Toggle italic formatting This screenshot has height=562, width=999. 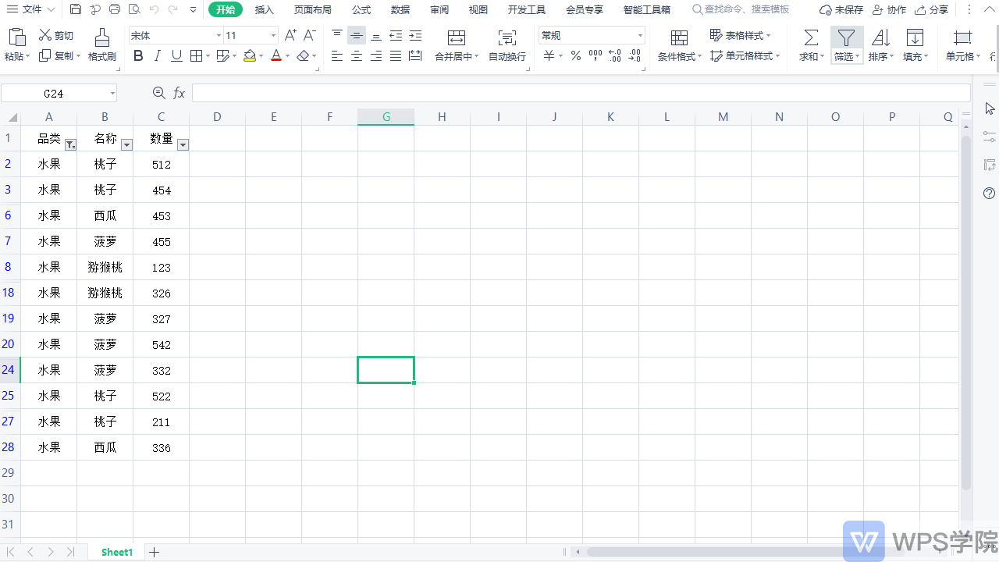158,55
